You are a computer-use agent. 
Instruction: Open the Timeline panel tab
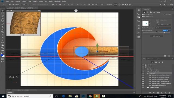10,93
